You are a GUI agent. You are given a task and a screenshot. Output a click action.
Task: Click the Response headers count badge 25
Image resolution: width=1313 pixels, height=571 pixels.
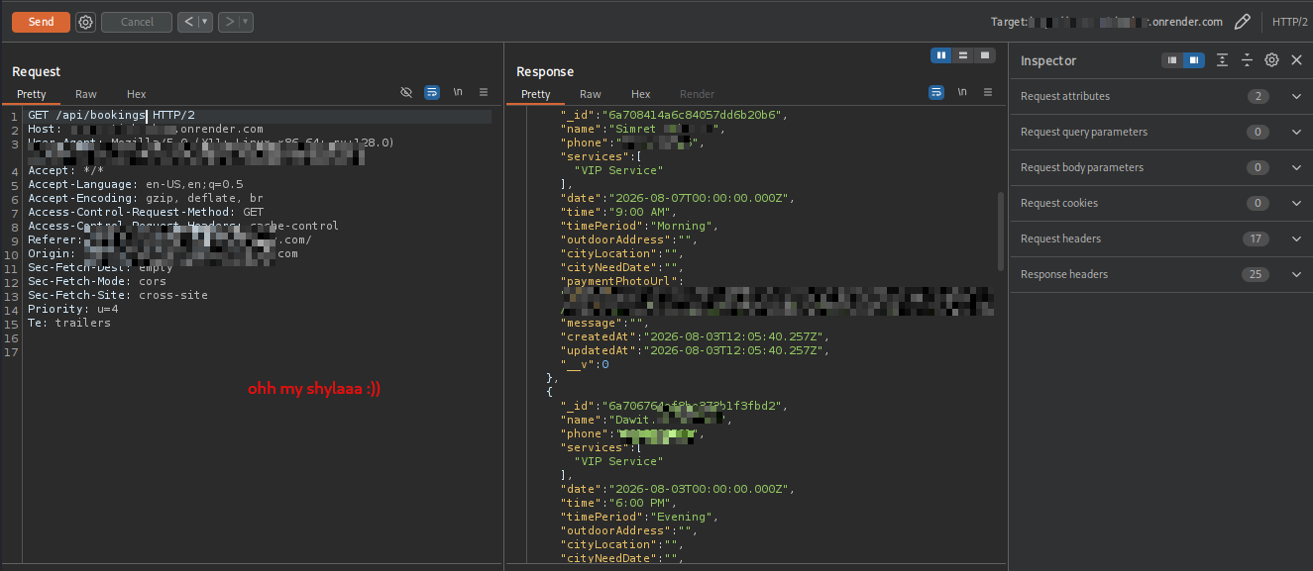click(x=1258, y=274)
